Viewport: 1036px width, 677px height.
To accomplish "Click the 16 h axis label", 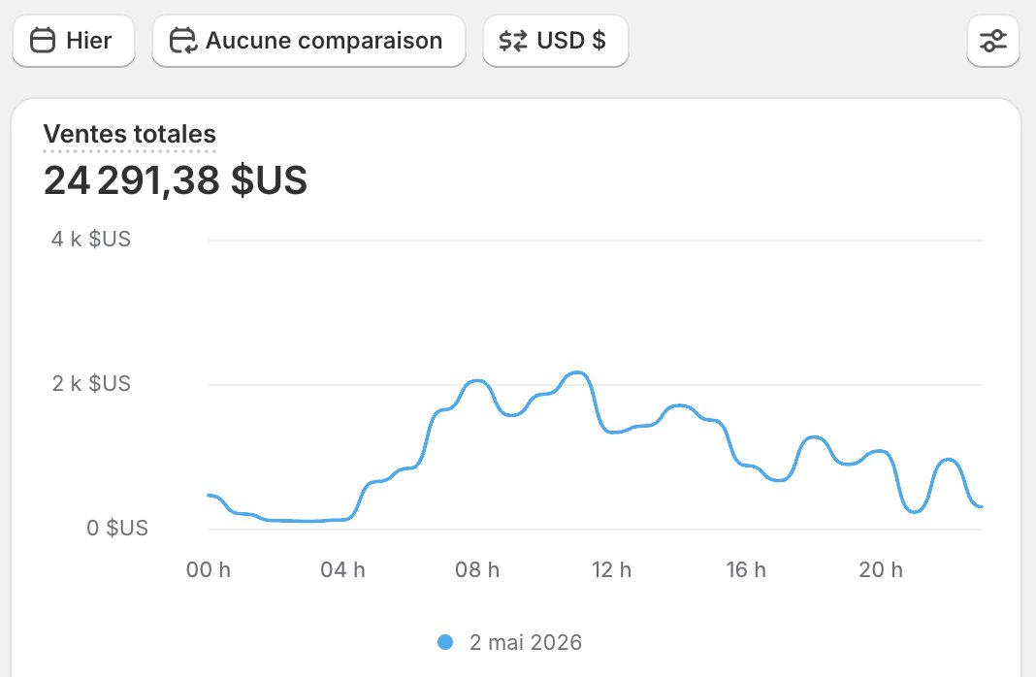I will pos(745,569).
